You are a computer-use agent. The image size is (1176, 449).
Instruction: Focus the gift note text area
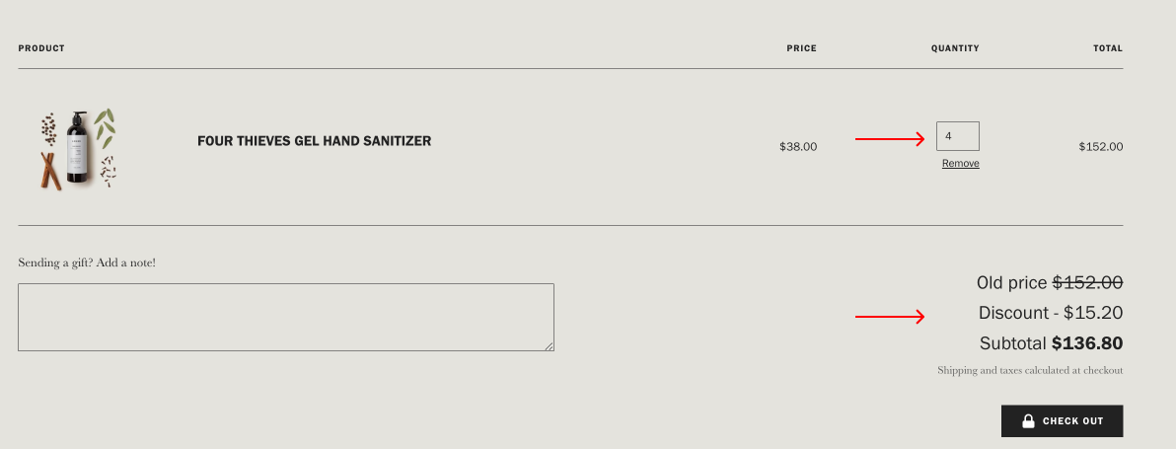click(x=286, y=317)
